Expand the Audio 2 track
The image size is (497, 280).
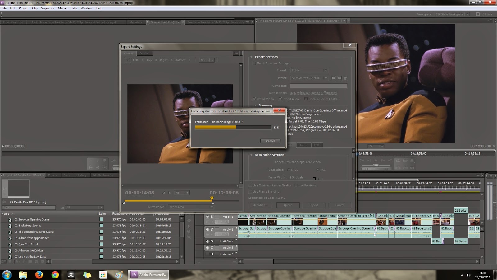click(x=221, y=241)
